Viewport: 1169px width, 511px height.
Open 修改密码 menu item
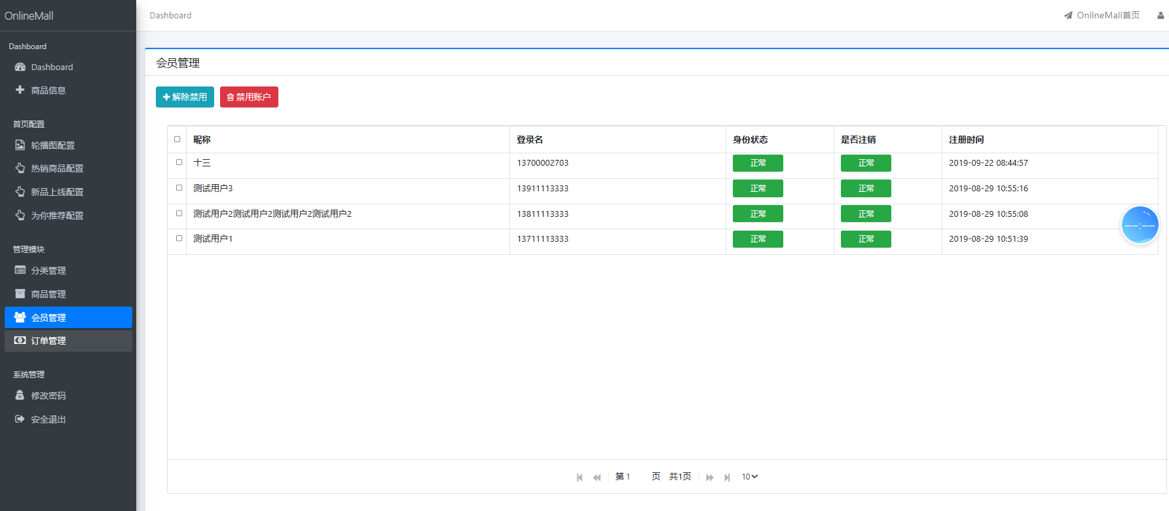coord(68,396)
